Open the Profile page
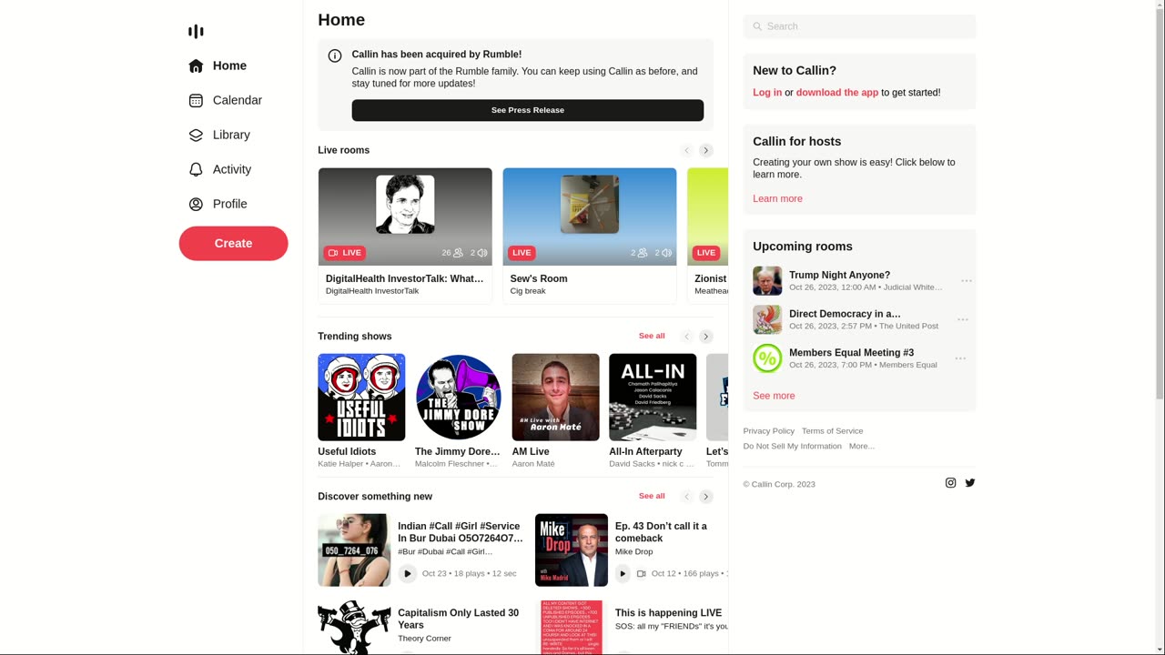1165x655 pixels. click(218, 204)
